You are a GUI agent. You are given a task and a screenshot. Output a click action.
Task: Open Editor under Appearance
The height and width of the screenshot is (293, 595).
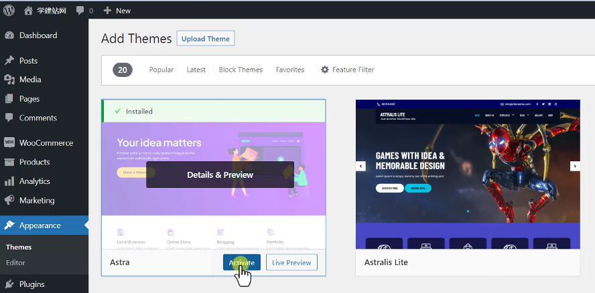(x=15, y=263)
